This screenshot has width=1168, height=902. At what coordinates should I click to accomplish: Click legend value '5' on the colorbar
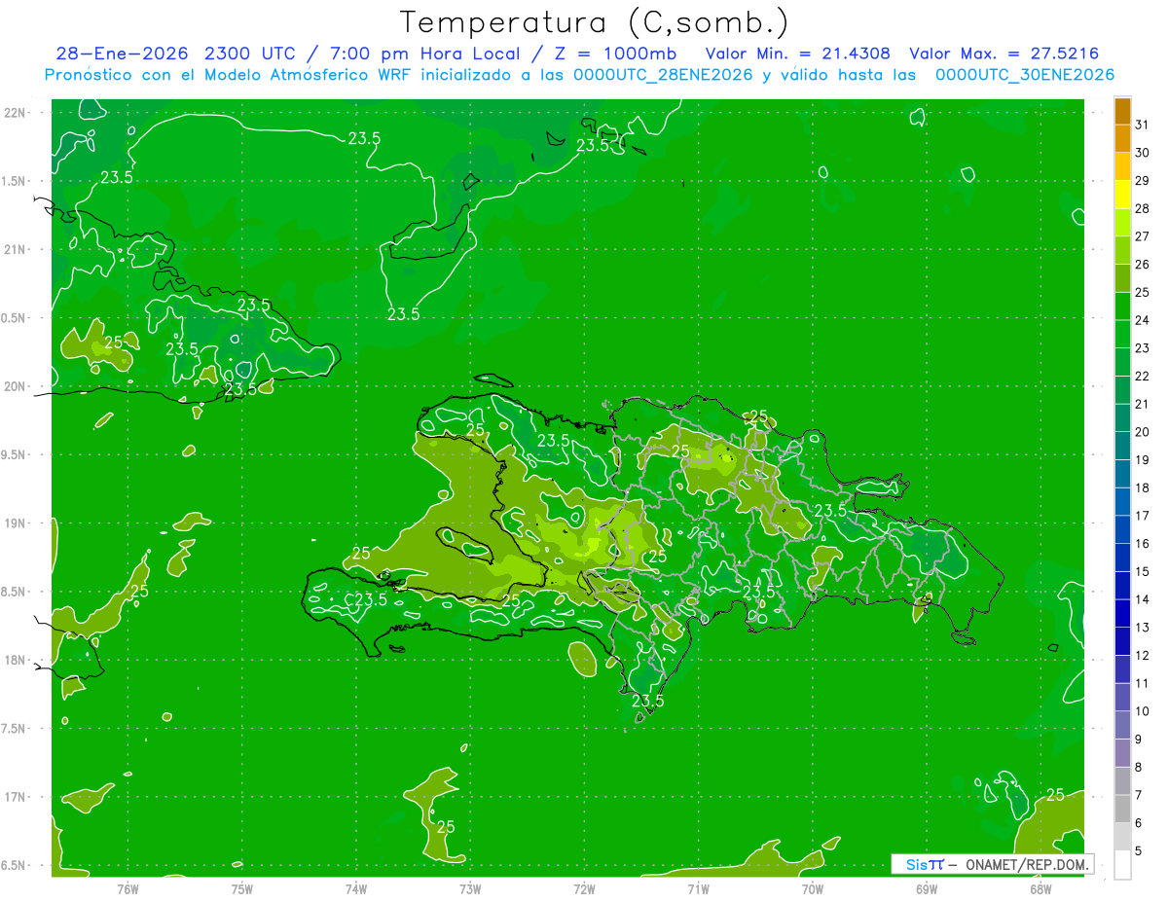click(1138, 851)
